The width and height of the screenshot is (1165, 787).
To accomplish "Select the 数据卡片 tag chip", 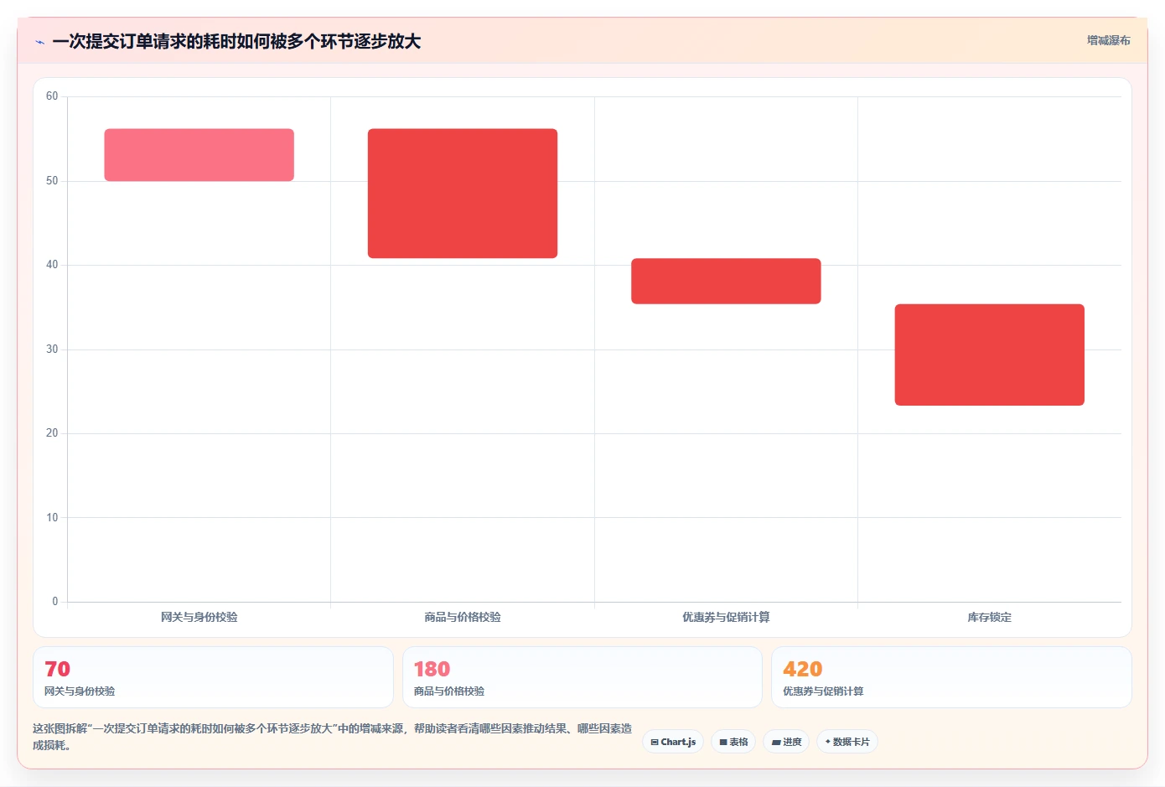I will click(x=847, y=742).
